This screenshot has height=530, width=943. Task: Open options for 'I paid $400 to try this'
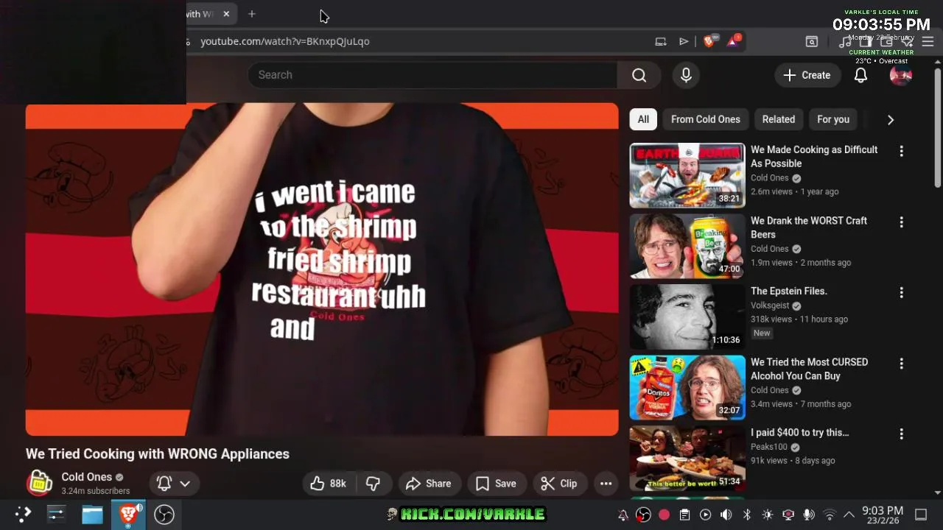point(901,434)
